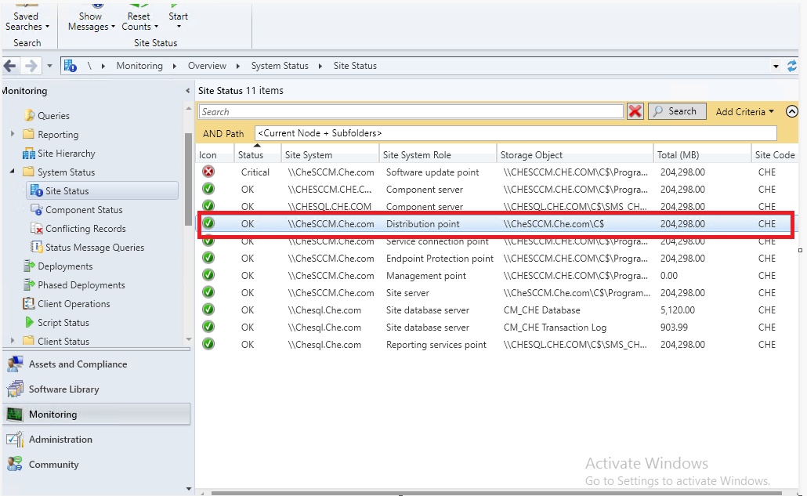Viewport: 807px width, 496px height.
Task: Select the Site server row
Action: 498,293
